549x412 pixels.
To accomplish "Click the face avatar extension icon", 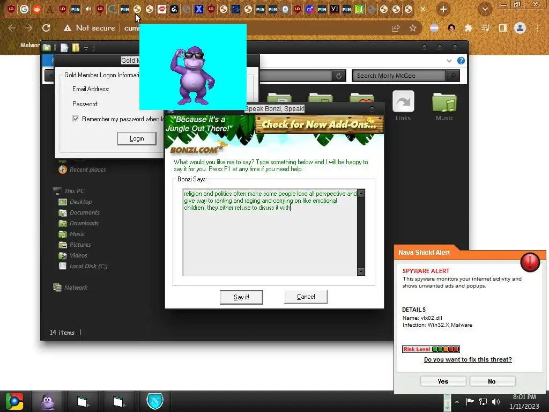I will [x=451, y=28].
